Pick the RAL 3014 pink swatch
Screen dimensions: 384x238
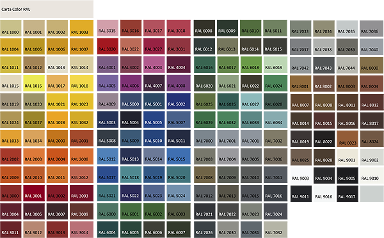point(81,230)
